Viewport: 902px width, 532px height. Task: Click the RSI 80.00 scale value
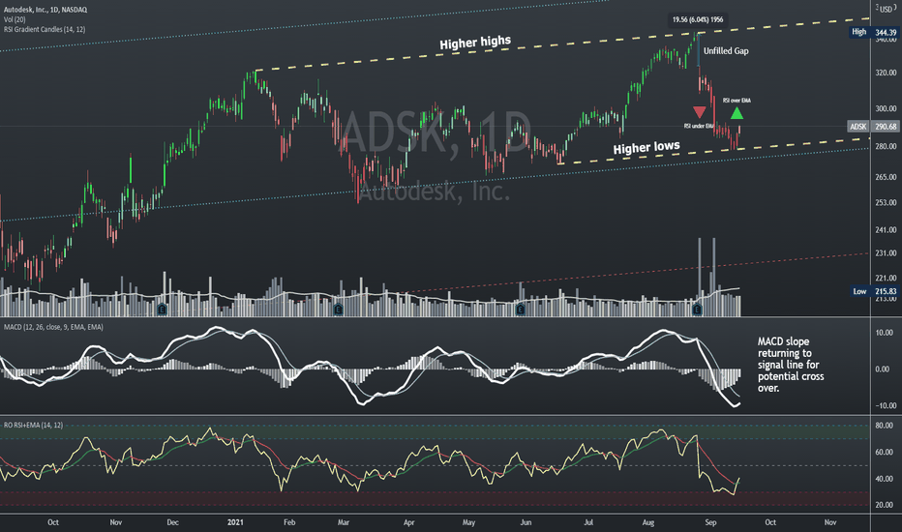coord(885,427)
